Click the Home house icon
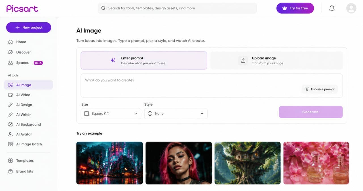 [x=10, y=42]
